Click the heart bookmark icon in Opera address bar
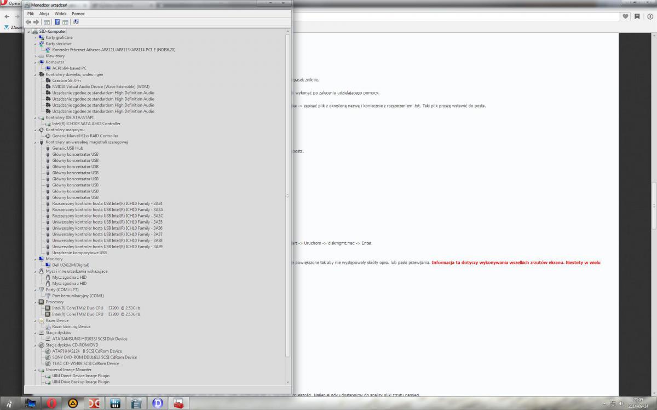 626,16
